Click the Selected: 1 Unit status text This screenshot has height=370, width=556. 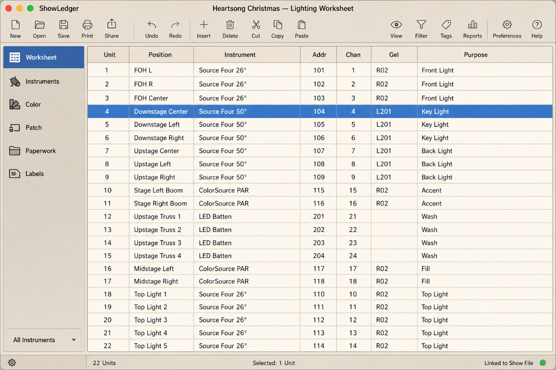[x=274, y=363]
